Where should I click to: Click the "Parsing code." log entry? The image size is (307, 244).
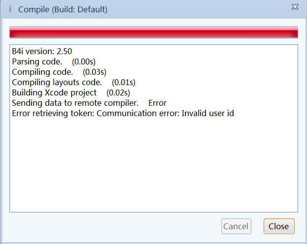(x=37, y=61)
